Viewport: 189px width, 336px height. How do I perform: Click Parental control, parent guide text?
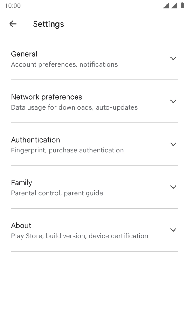click(x=57, y=193)
